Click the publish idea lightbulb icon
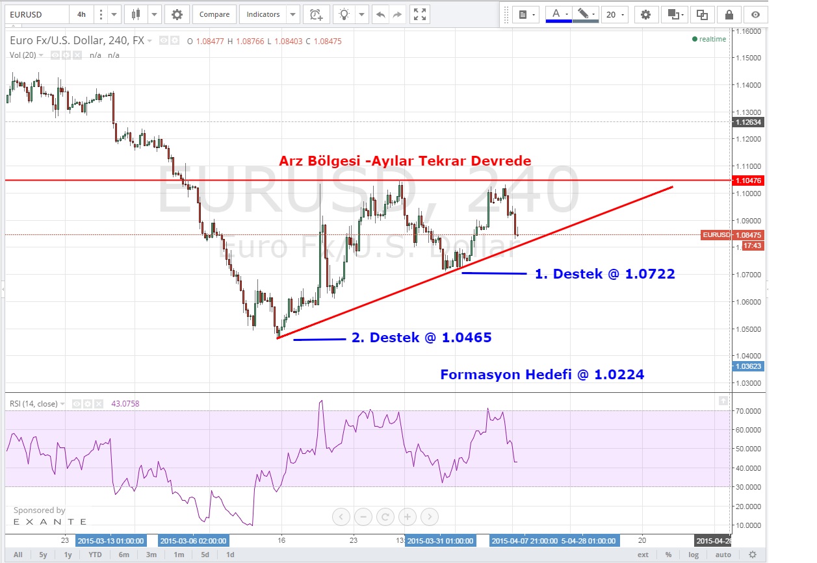 coord(344,14)
